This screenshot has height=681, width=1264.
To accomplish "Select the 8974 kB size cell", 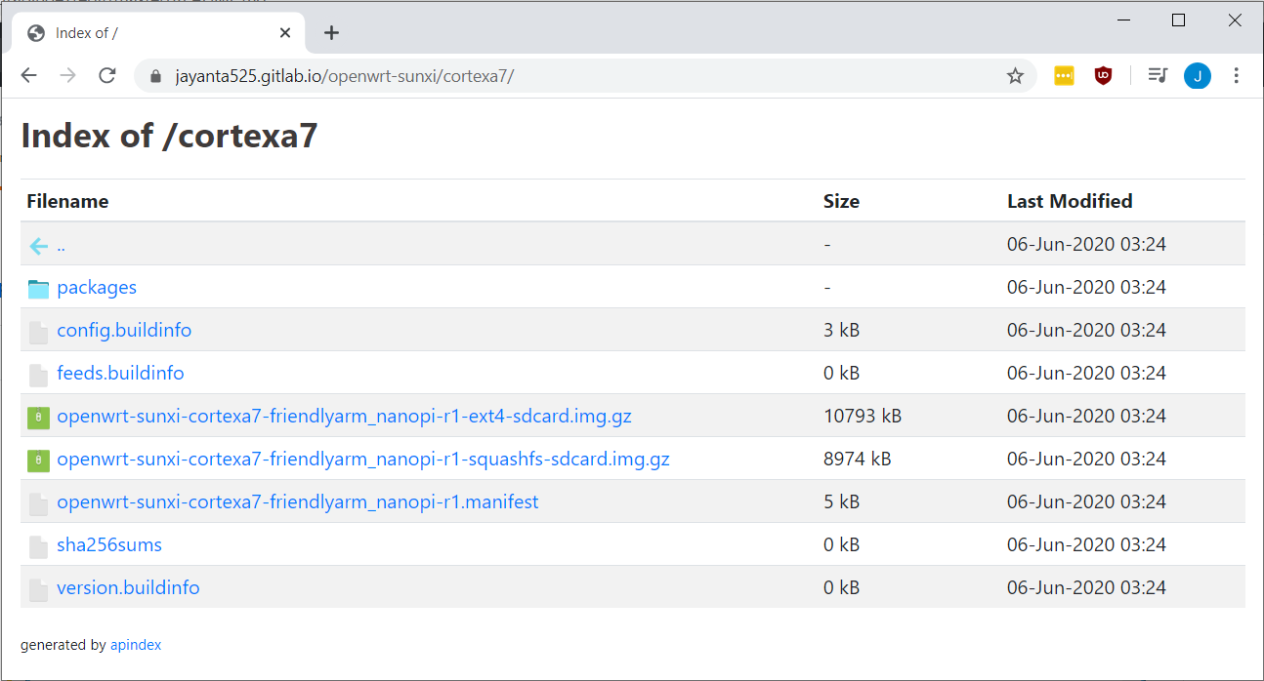I will pos(858,459).
